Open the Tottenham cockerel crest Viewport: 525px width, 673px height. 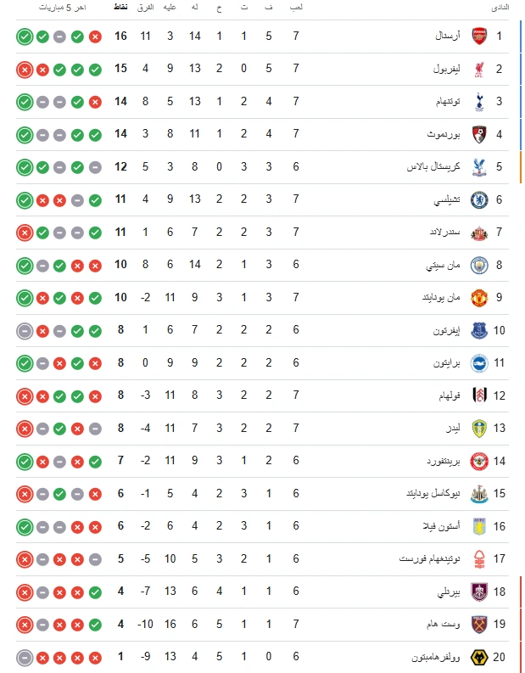point(478,102)
